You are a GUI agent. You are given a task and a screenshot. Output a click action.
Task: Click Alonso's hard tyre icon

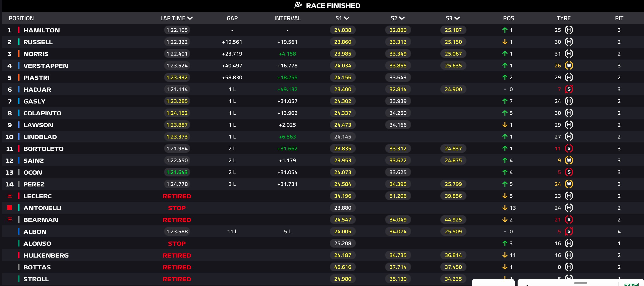(x=569, y=243)
